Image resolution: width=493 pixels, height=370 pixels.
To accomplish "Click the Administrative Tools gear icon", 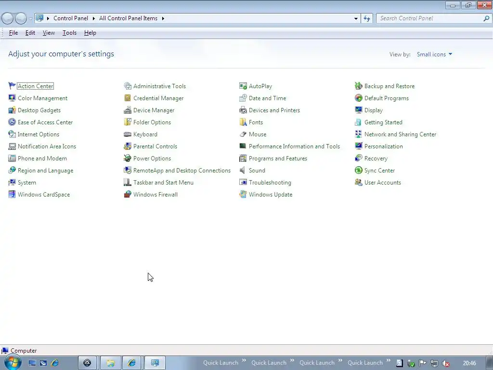I will [x=127, y=86].
